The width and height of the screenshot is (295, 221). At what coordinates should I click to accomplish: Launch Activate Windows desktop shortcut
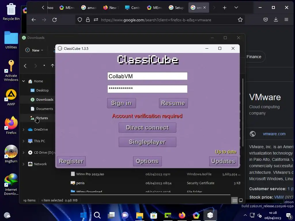[11, 71]
